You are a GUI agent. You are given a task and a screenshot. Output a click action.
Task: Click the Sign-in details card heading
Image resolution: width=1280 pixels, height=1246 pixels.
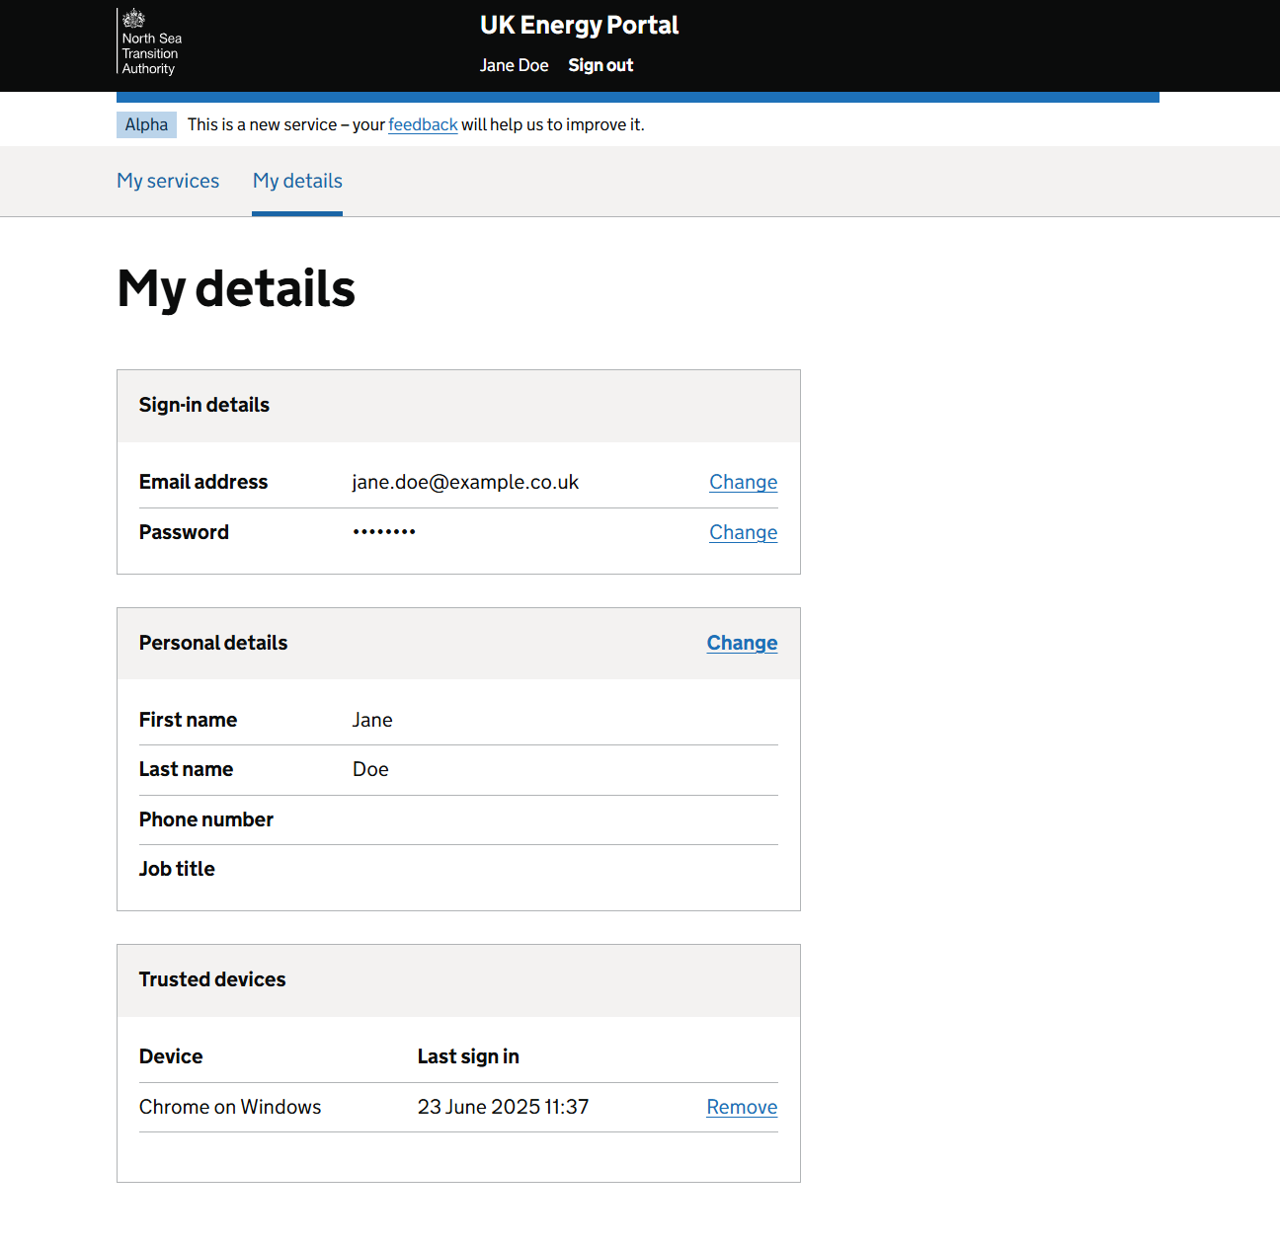204,405
